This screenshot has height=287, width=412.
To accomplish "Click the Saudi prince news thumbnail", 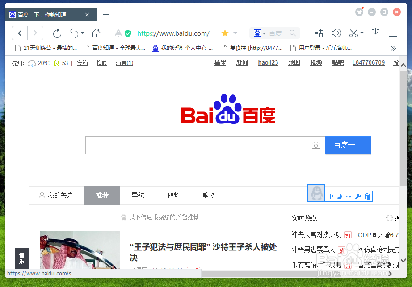I will pyautogui.click(x=80, y=250).
